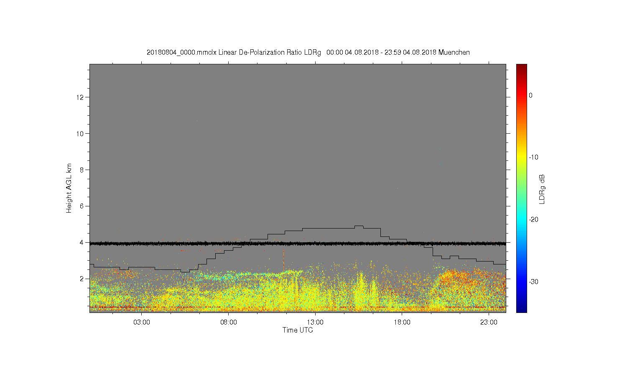Click the height tick label '8'
This screenshot has width=627, height=376.
coord(82,170)
